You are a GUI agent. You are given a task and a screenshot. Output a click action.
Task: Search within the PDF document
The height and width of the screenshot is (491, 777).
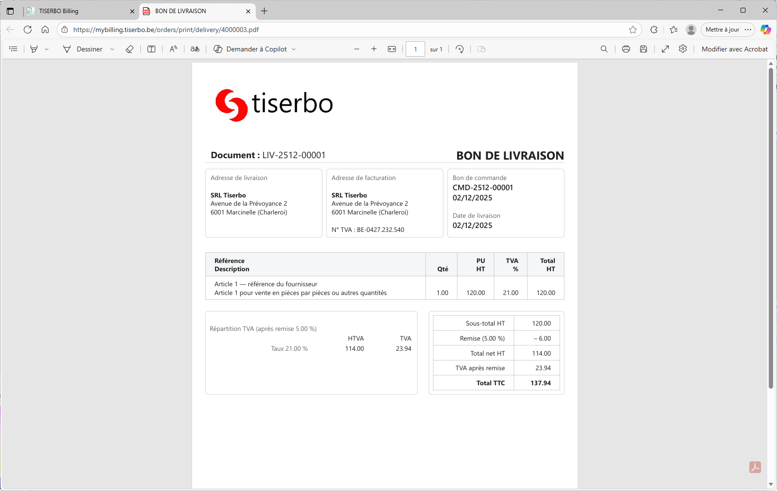(x=604, y=49)
